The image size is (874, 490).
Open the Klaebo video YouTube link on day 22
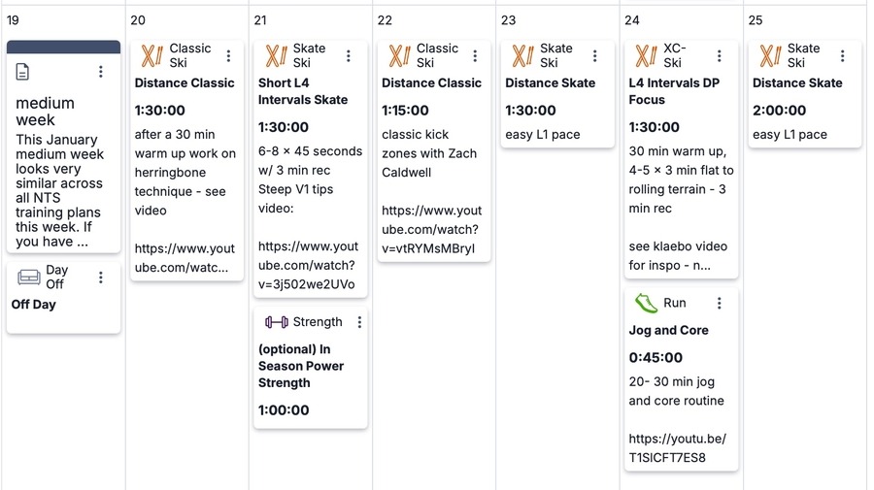[x=431, y=229]
